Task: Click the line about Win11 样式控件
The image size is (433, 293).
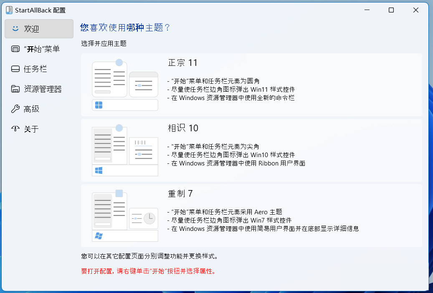Action: tap(231, 89)
